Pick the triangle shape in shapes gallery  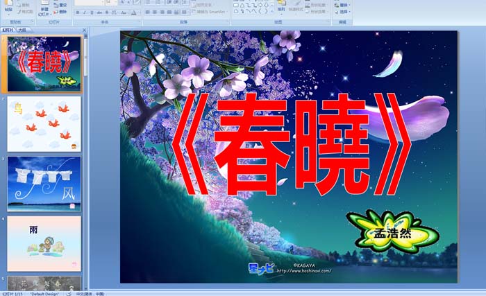(x=242, y=6)
